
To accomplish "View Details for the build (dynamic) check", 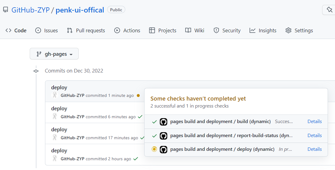I will [x=314, y=122].
